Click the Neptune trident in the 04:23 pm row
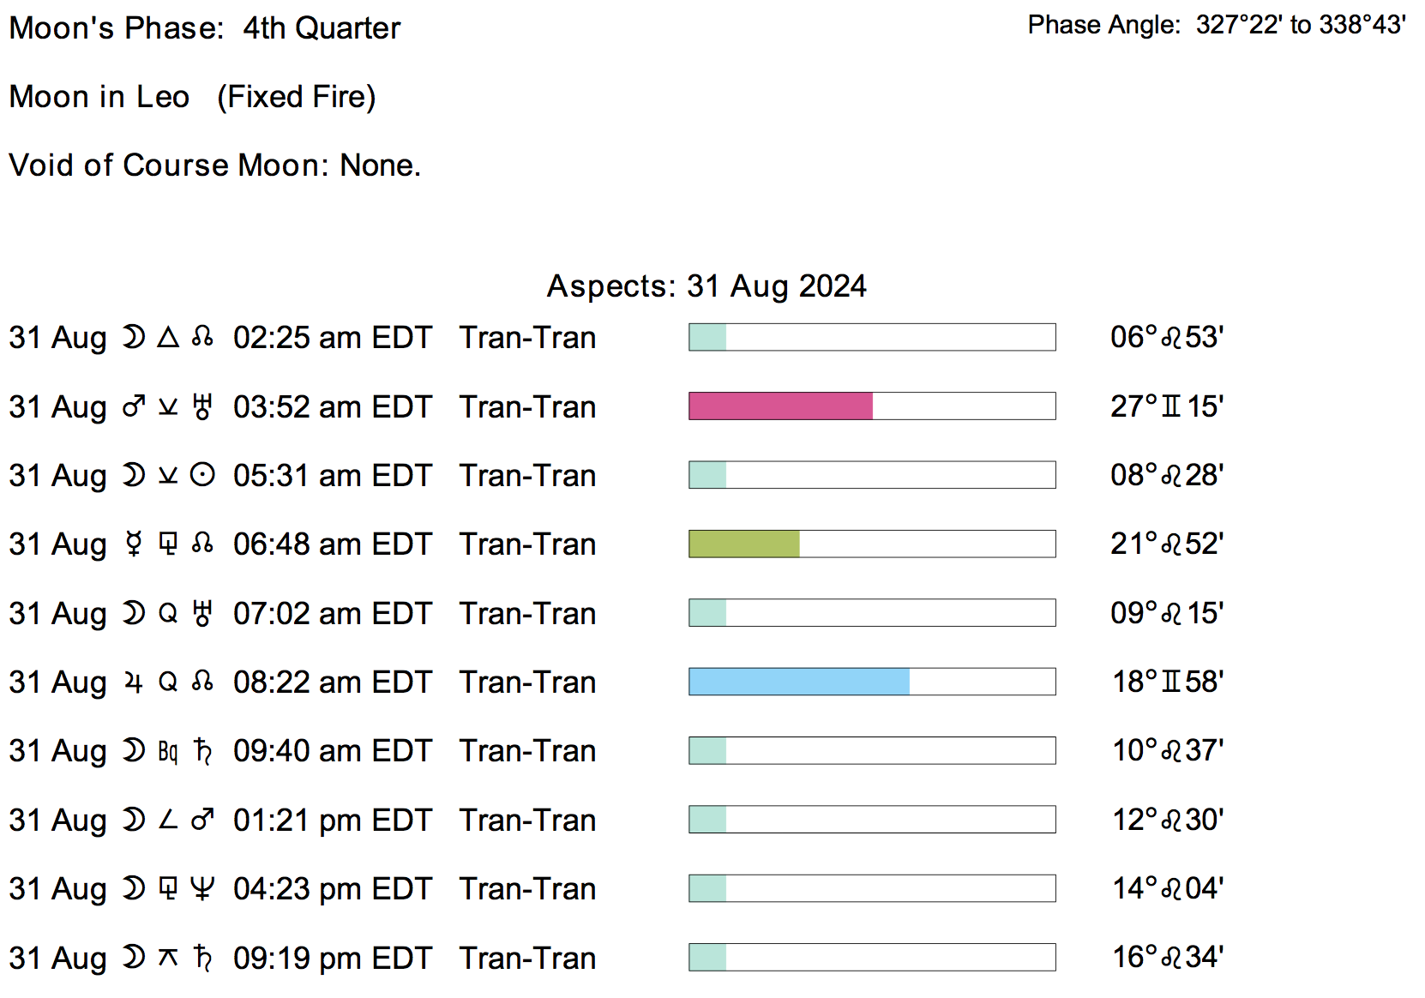1425x998 pixels. [x=202, y=888]
